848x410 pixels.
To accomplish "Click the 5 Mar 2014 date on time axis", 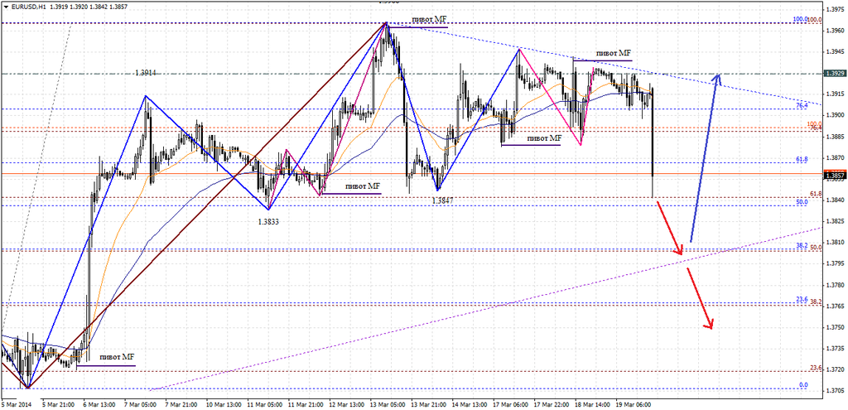I will click(17, 404).
